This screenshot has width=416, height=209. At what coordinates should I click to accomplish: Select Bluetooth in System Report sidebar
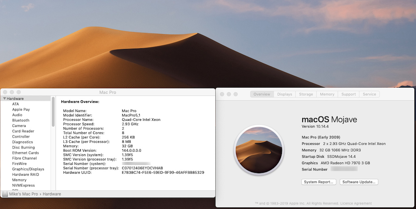21,120
